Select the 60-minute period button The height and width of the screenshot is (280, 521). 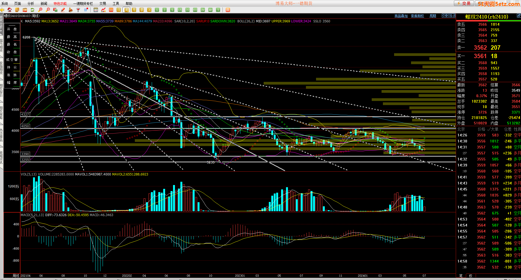pos(195,10)
